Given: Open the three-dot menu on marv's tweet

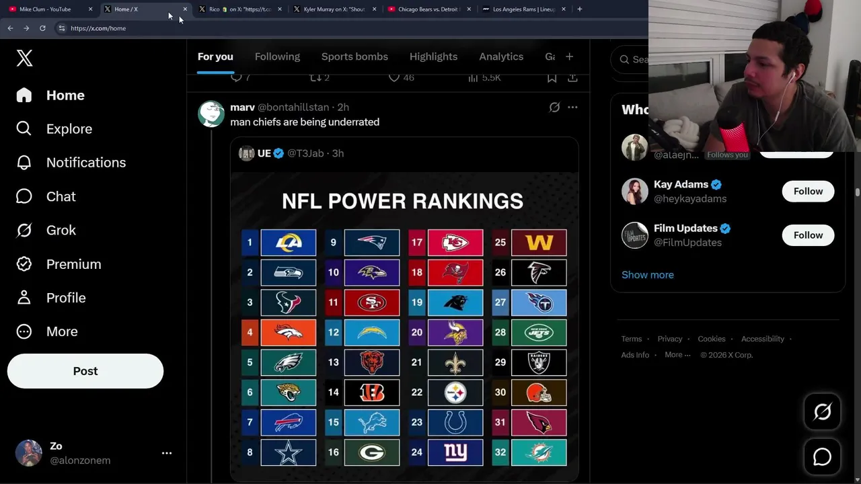Looking at the screenshot, I should tap(572, 108).
